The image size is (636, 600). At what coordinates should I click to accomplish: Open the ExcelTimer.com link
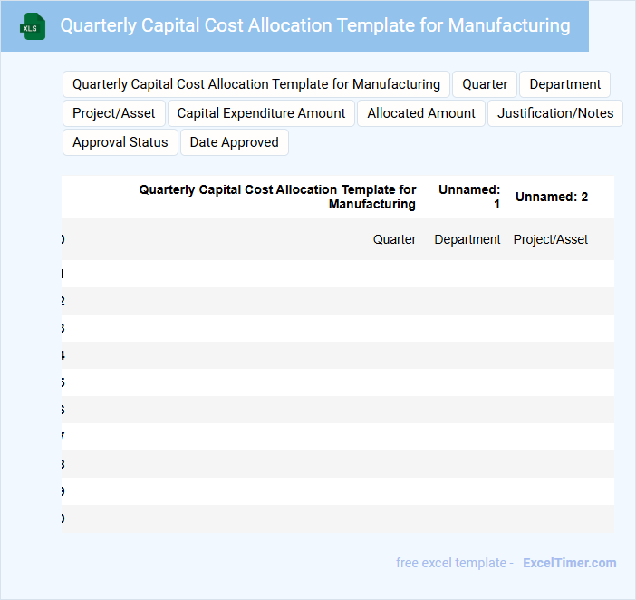[x=569, y=563]
